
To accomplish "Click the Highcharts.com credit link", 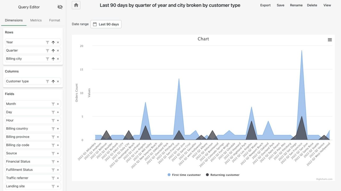I will click(x=324, y=179).
